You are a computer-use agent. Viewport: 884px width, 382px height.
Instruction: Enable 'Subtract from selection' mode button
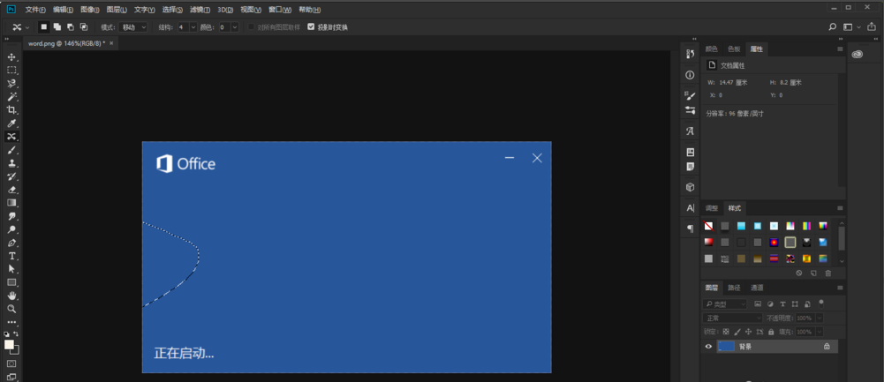point(71,27)
